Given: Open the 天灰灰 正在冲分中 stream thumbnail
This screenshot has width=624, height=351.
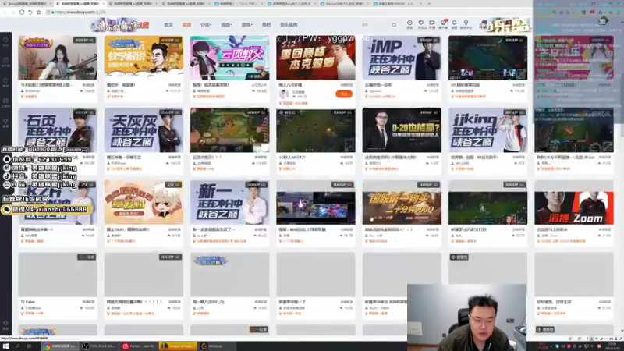Looking at the screenshot, I should tap(144, 130).
